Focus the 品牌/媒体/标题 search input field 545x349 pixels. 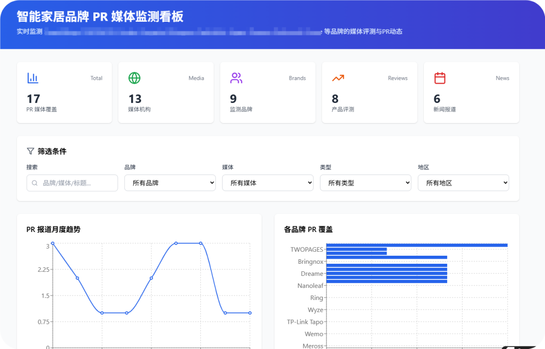coord(72,183)
